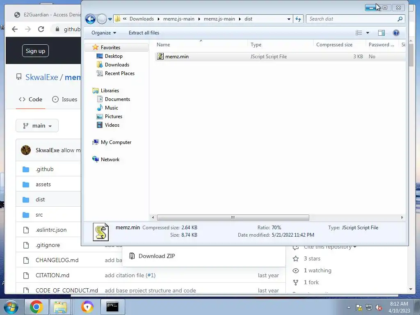Viewport: 420px width, 315px height.
Task: Click the horizontal scrollbar left arrow
Action: coord(153,217)
